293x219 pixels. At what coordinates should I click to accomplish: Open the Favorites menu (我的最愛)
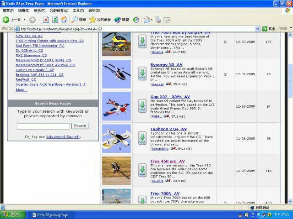coord(59,10)
